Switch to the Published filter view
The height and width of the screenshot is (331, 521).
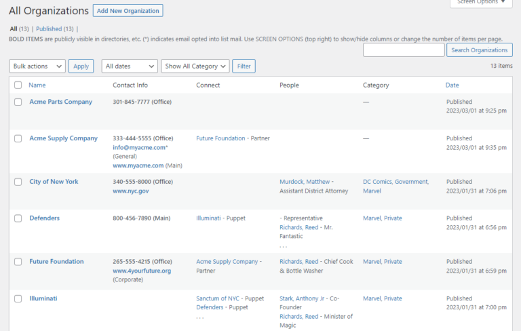pyautogui.click(x=49, y=29)
